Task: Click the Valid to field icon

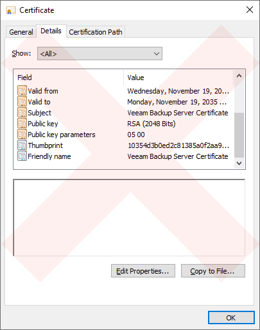Action: (x=22, y=102)
